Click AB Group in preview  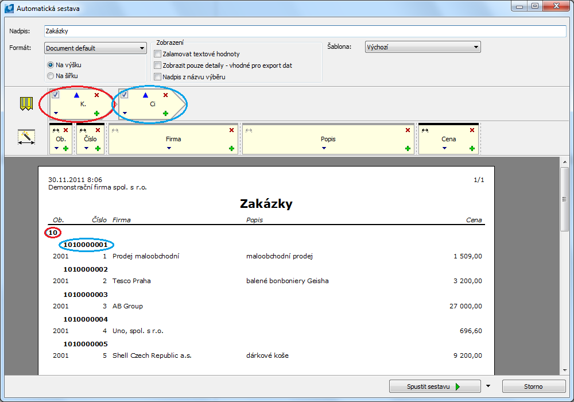click(x=127, y=306)
